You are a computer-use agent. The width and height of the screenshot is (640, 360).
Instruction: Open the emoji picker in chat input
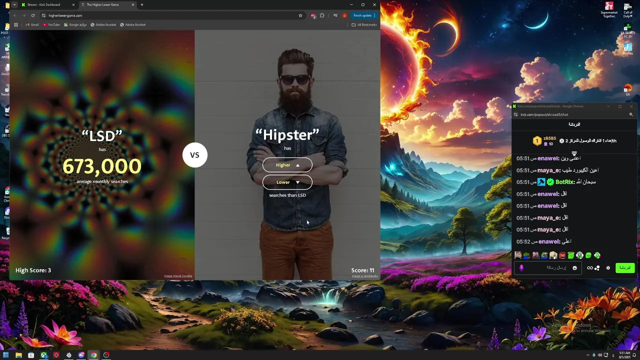click(x=574, y=268)
